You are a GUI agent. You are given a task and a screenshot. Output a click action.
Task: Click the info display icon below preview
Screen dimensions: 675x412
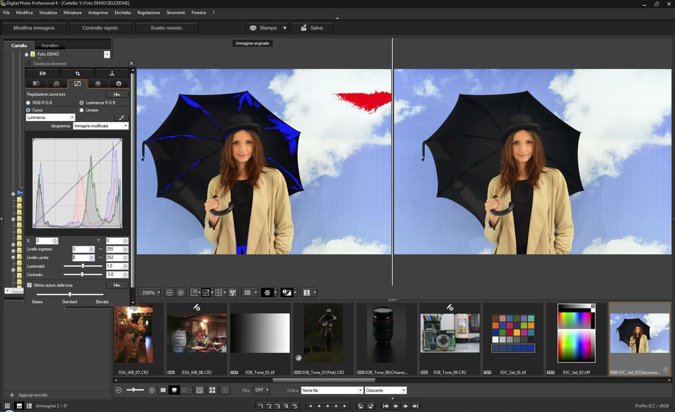(x=307, y=293)
